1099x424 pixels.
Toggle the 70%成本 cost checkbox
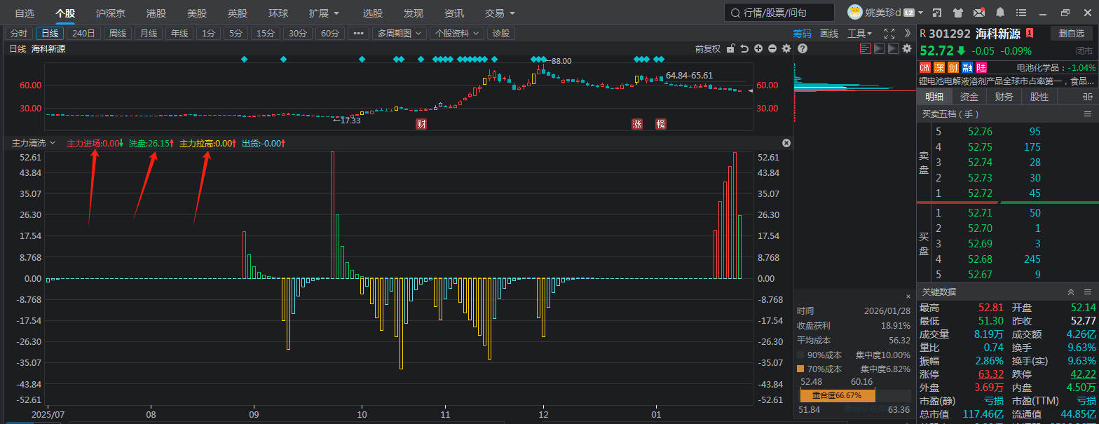click(800, 369)
